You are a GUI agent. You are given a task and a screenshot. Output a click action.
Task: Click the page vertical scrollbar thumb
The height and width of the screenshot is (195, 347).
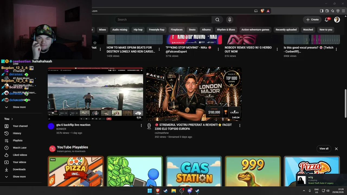coord(345,103)
